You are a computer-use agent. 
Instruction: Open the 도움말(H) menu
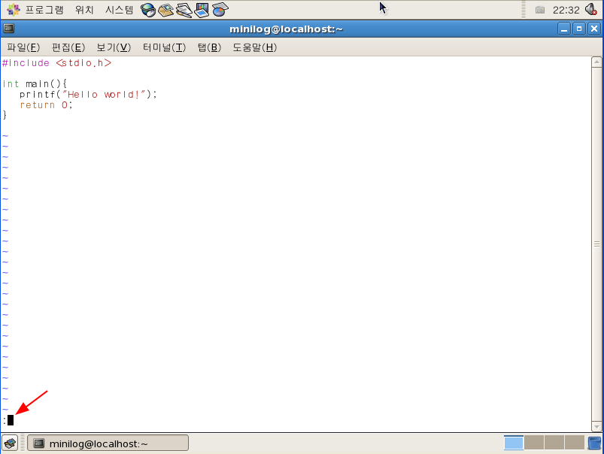click(255, 47)
